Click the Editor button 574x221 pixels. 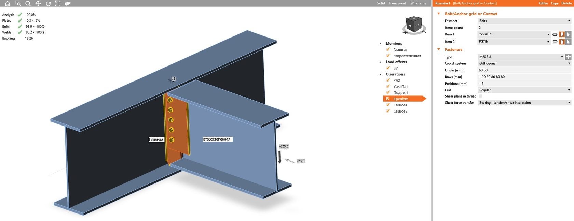click(543, 3)
